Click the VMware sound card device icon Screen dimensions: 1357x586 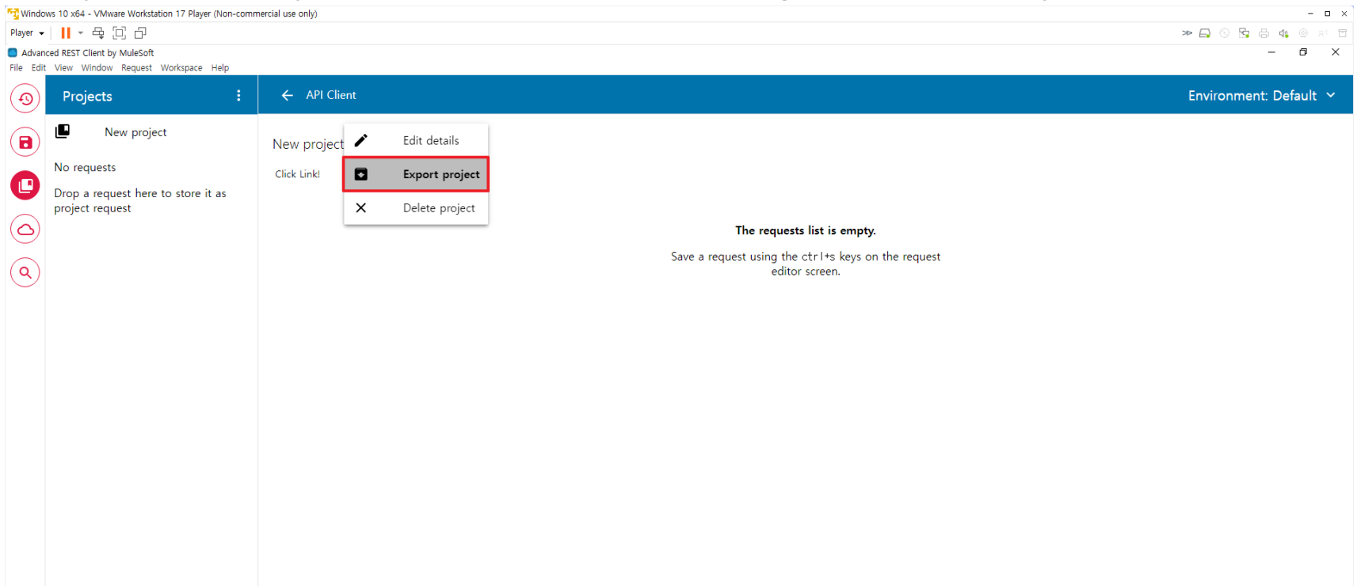1284,33
